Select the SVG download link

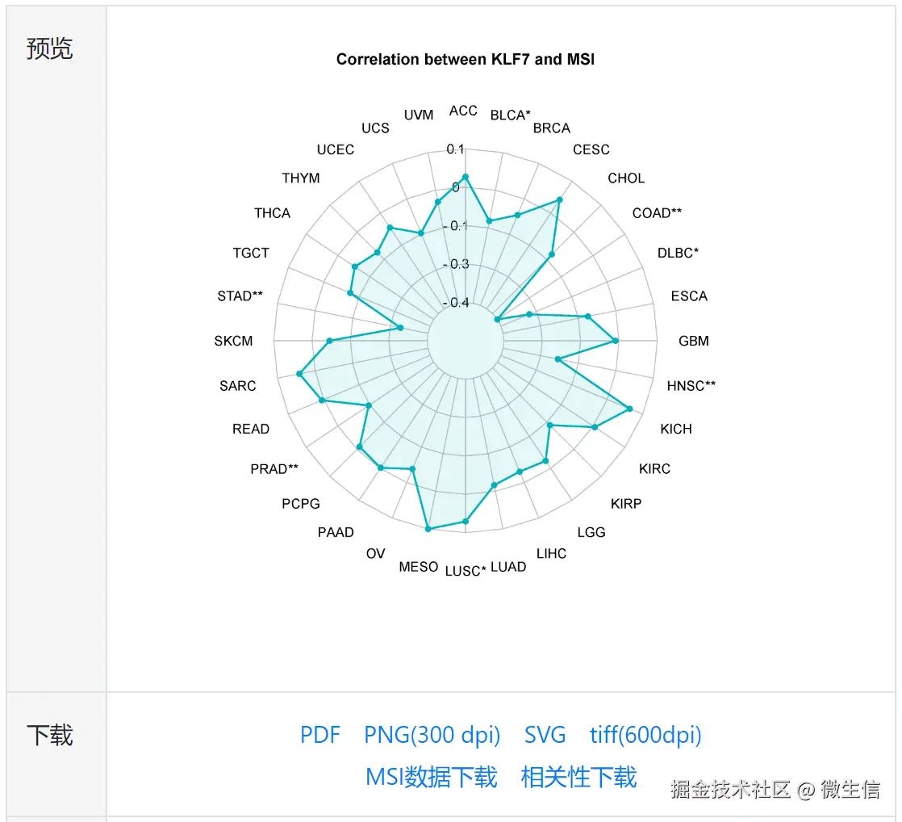click(545, 735)
